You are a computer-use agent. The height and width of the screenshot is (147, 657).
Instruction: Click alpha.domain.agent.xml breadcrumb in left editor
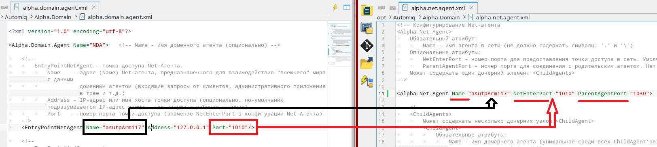[120, 17]
